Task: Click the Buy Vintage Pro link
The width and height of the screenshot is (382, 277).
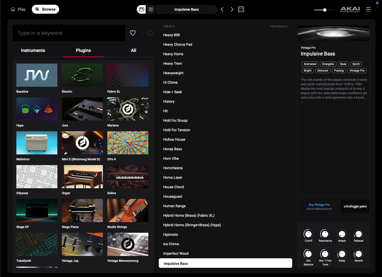Action: (319, 205)
